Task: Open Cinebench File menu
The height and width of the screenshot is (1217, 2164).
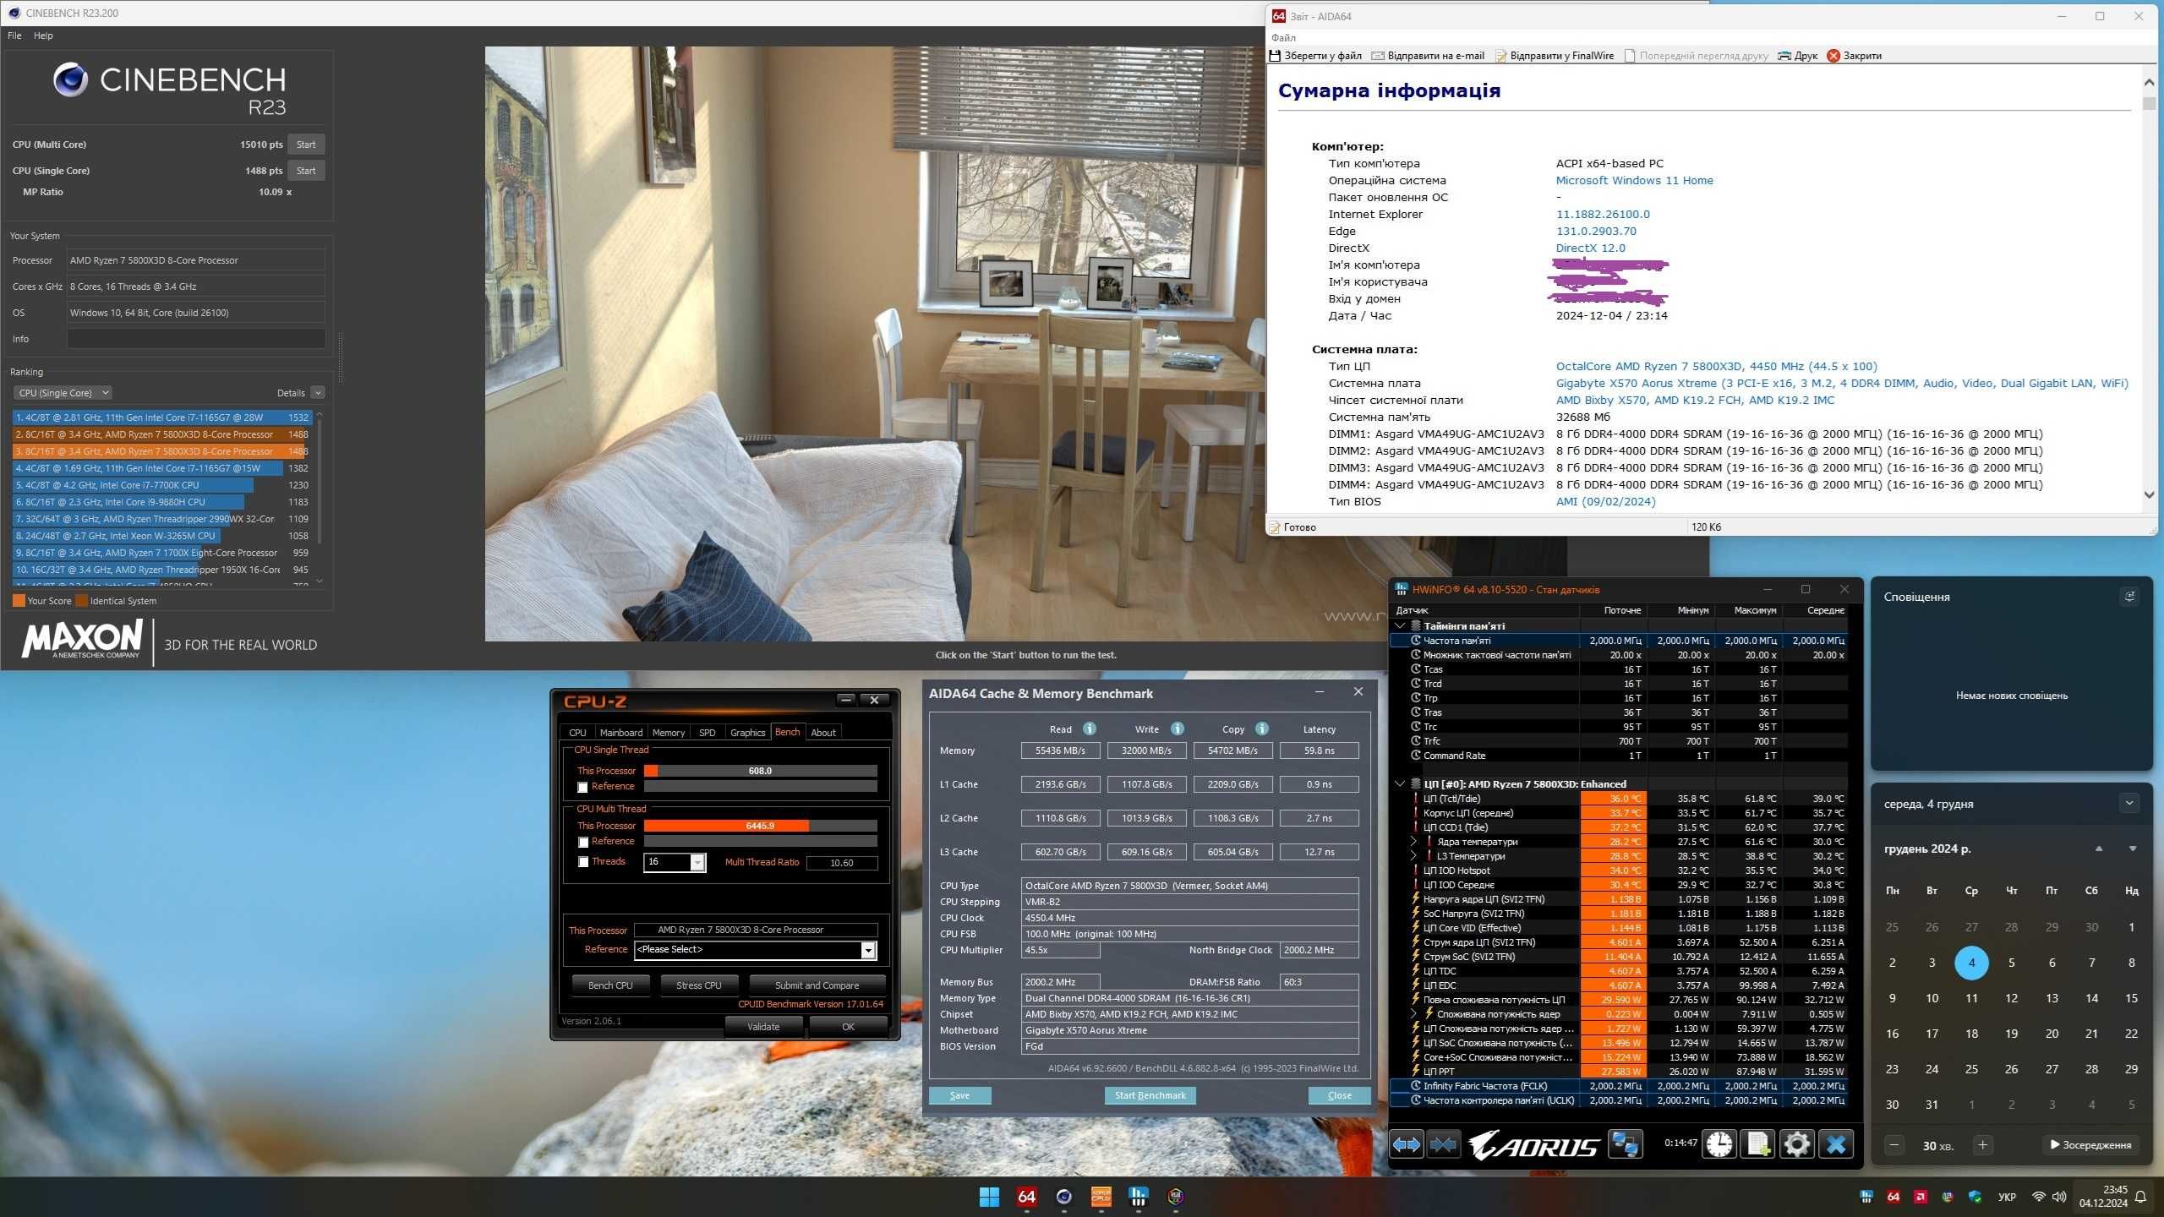Action: [14, 35]
